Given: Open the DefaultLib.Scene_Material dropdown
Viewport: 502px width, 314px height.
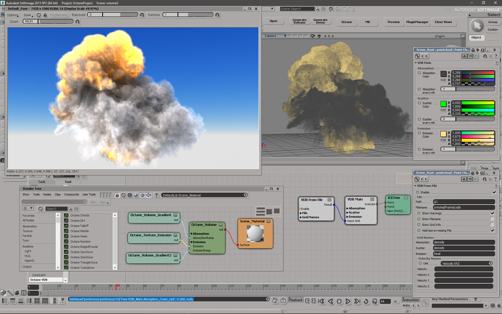Looking at the screenshot, I should tap(246, 195).
